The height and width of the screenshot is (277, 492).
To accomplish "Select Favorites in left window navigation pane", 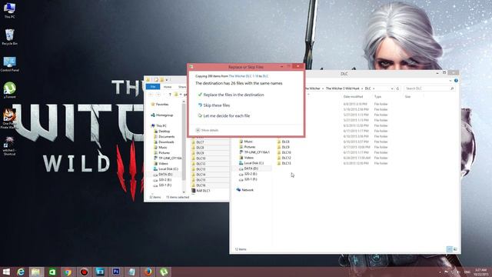I will click(x=160, y=105).
